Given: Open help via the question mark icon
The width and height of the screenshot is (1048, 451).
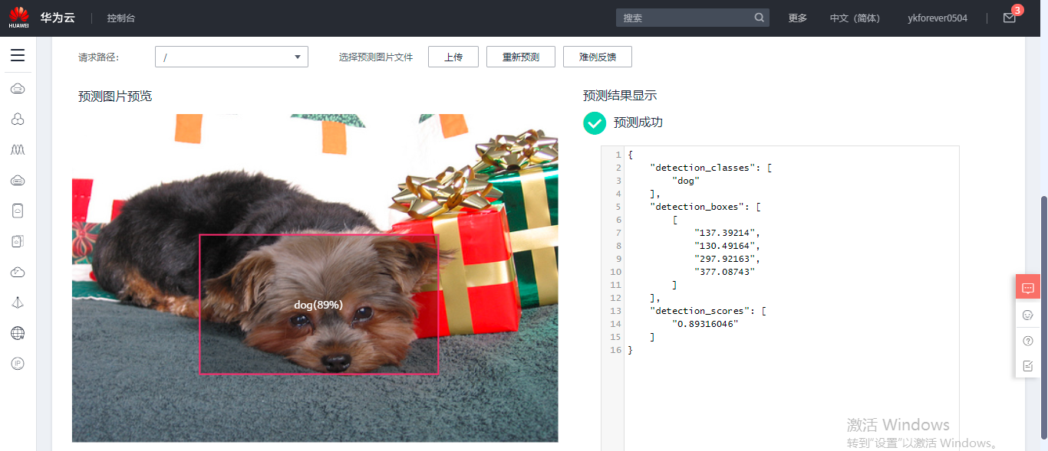Looking at the screenshot, I should click(x=1028, y=340).
